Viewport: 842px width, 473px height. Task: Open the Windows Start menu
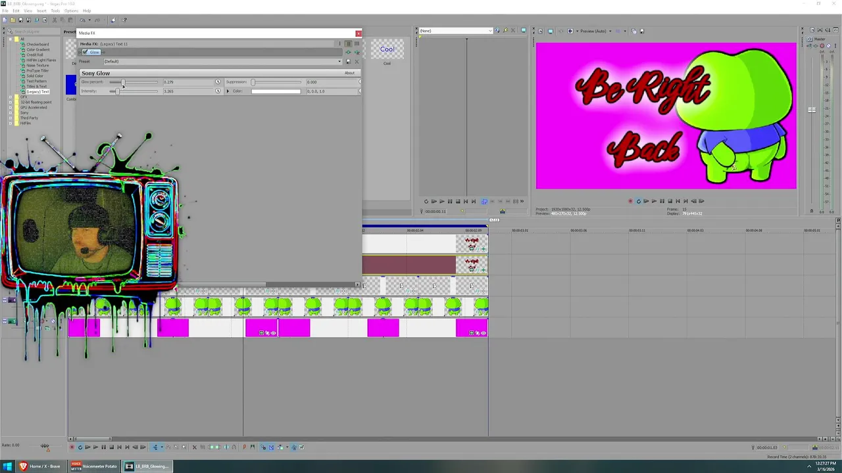[x=7, y=466]
